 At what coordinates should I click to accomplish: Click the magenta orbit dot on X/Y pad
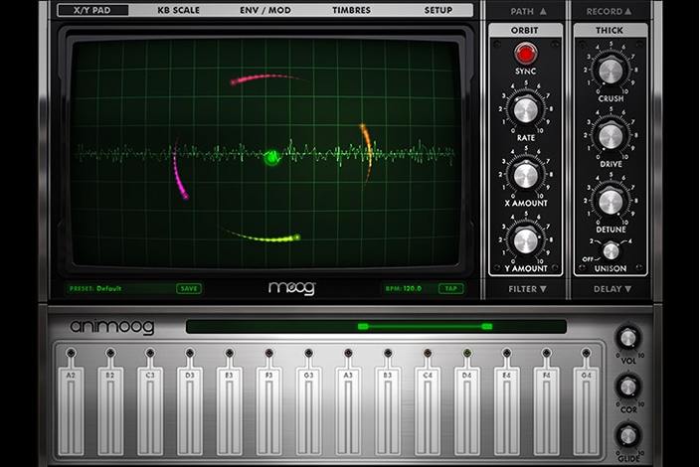click(x=185, y=196)
